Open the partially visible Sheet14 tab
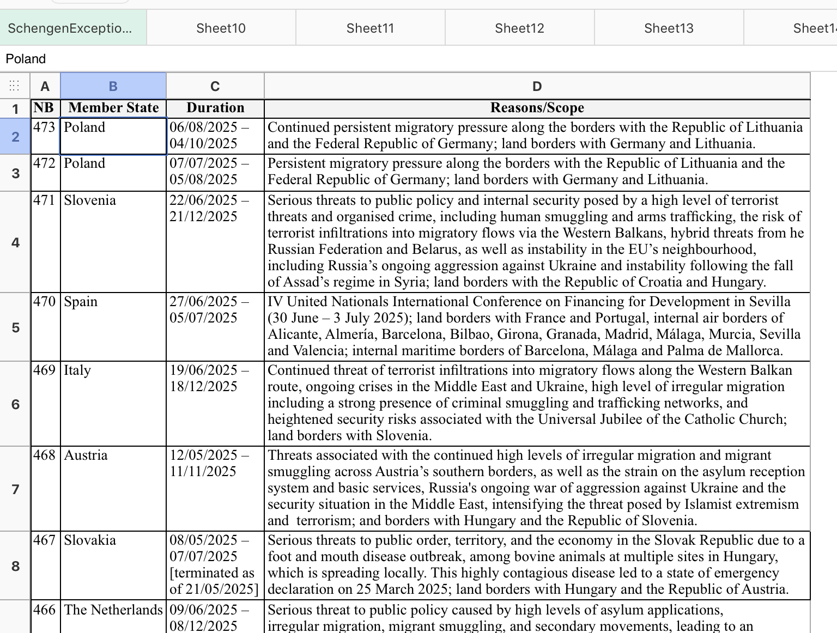 click(791, 28)
